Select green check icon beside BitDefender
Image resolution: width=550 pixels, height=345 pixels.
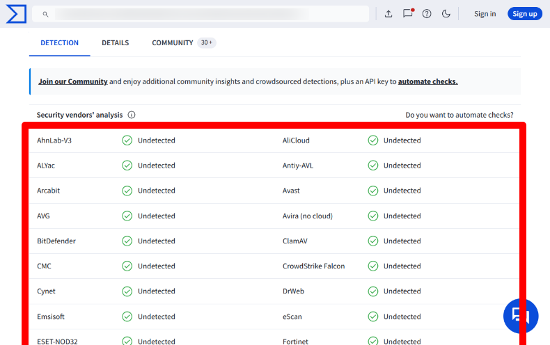tap(127, 241)
